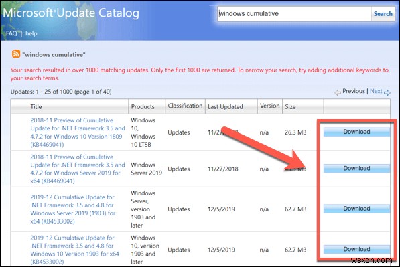Click the Search button

[x=383, y=14]
